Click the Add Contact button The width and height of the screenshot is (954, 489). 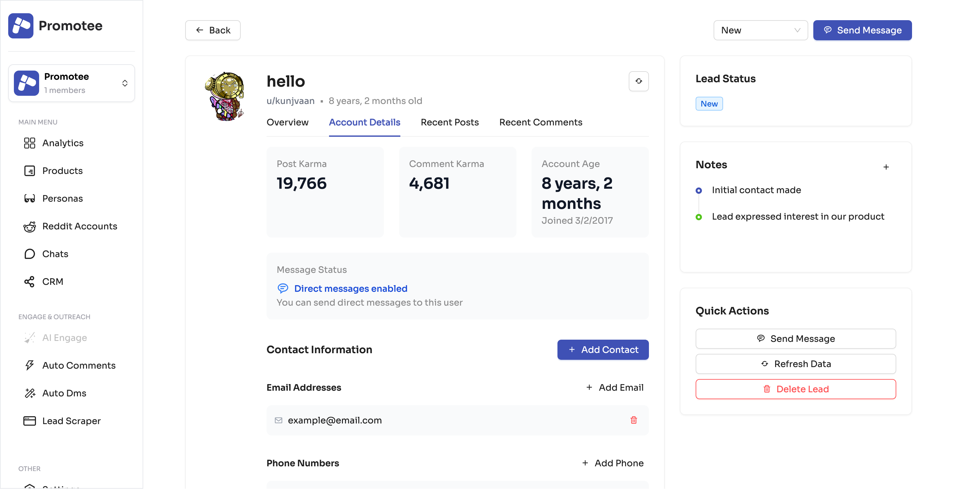point(603,349)
